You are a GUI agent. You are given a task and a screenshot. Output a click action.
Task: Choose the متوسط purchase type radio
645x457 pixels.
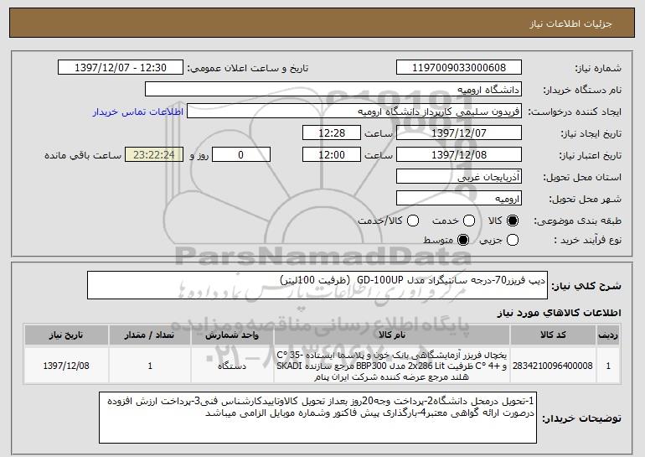[x=463, y=240]
